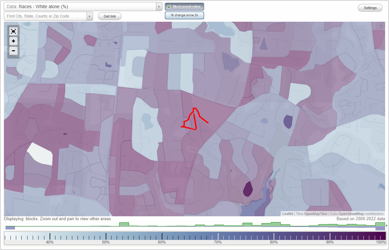
Task: Select the Most recent value option
Action: [184, 6]
